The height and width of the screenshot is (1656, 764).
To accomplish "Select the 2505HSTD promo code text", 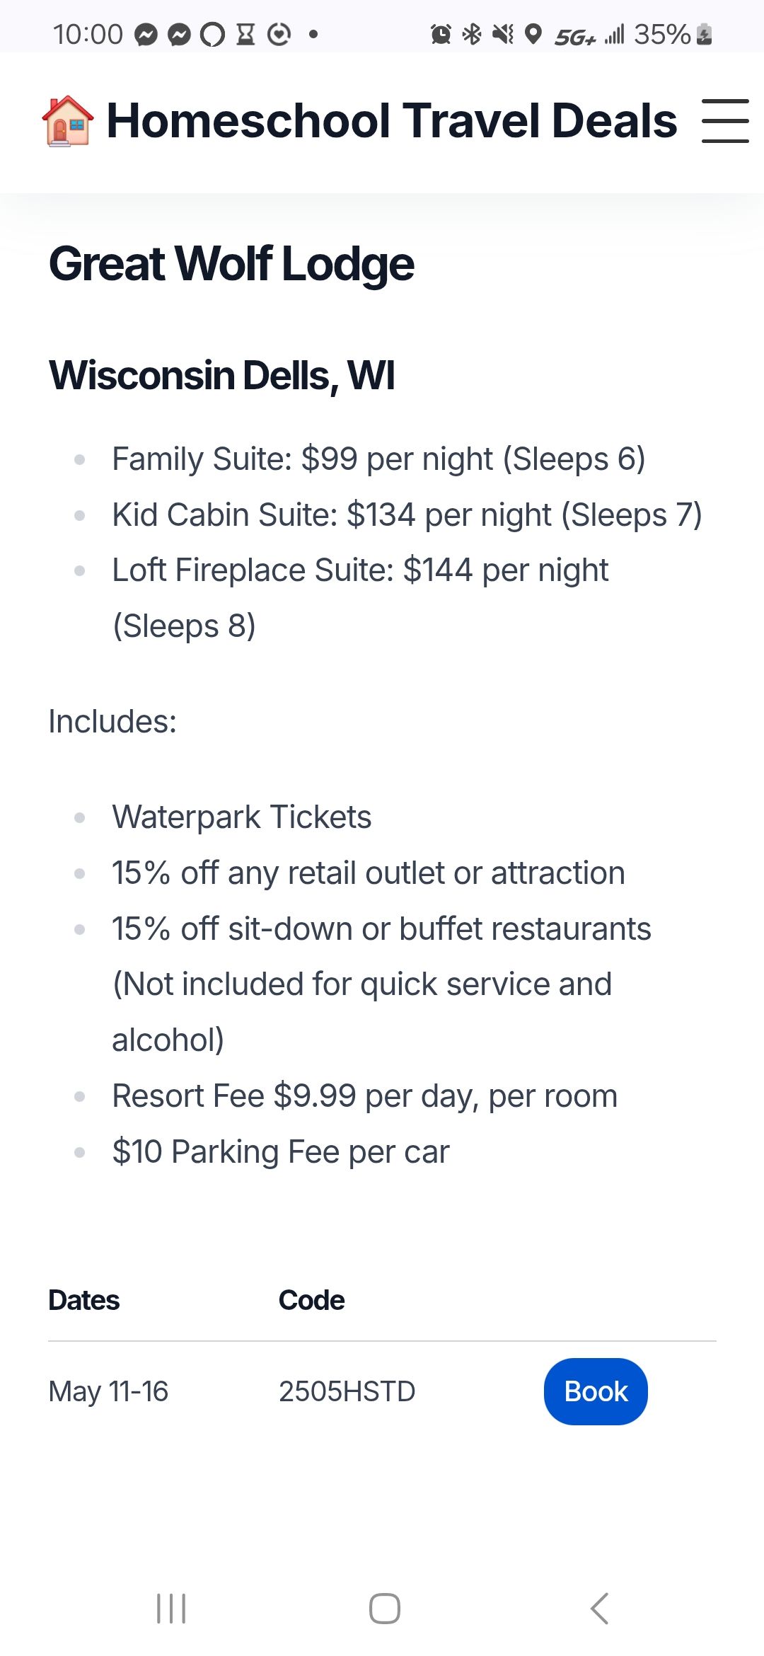I will (347, 1391).
